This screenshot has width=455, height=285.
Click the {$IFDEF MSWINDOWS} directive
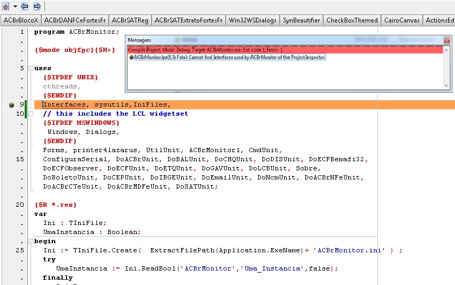81,123
